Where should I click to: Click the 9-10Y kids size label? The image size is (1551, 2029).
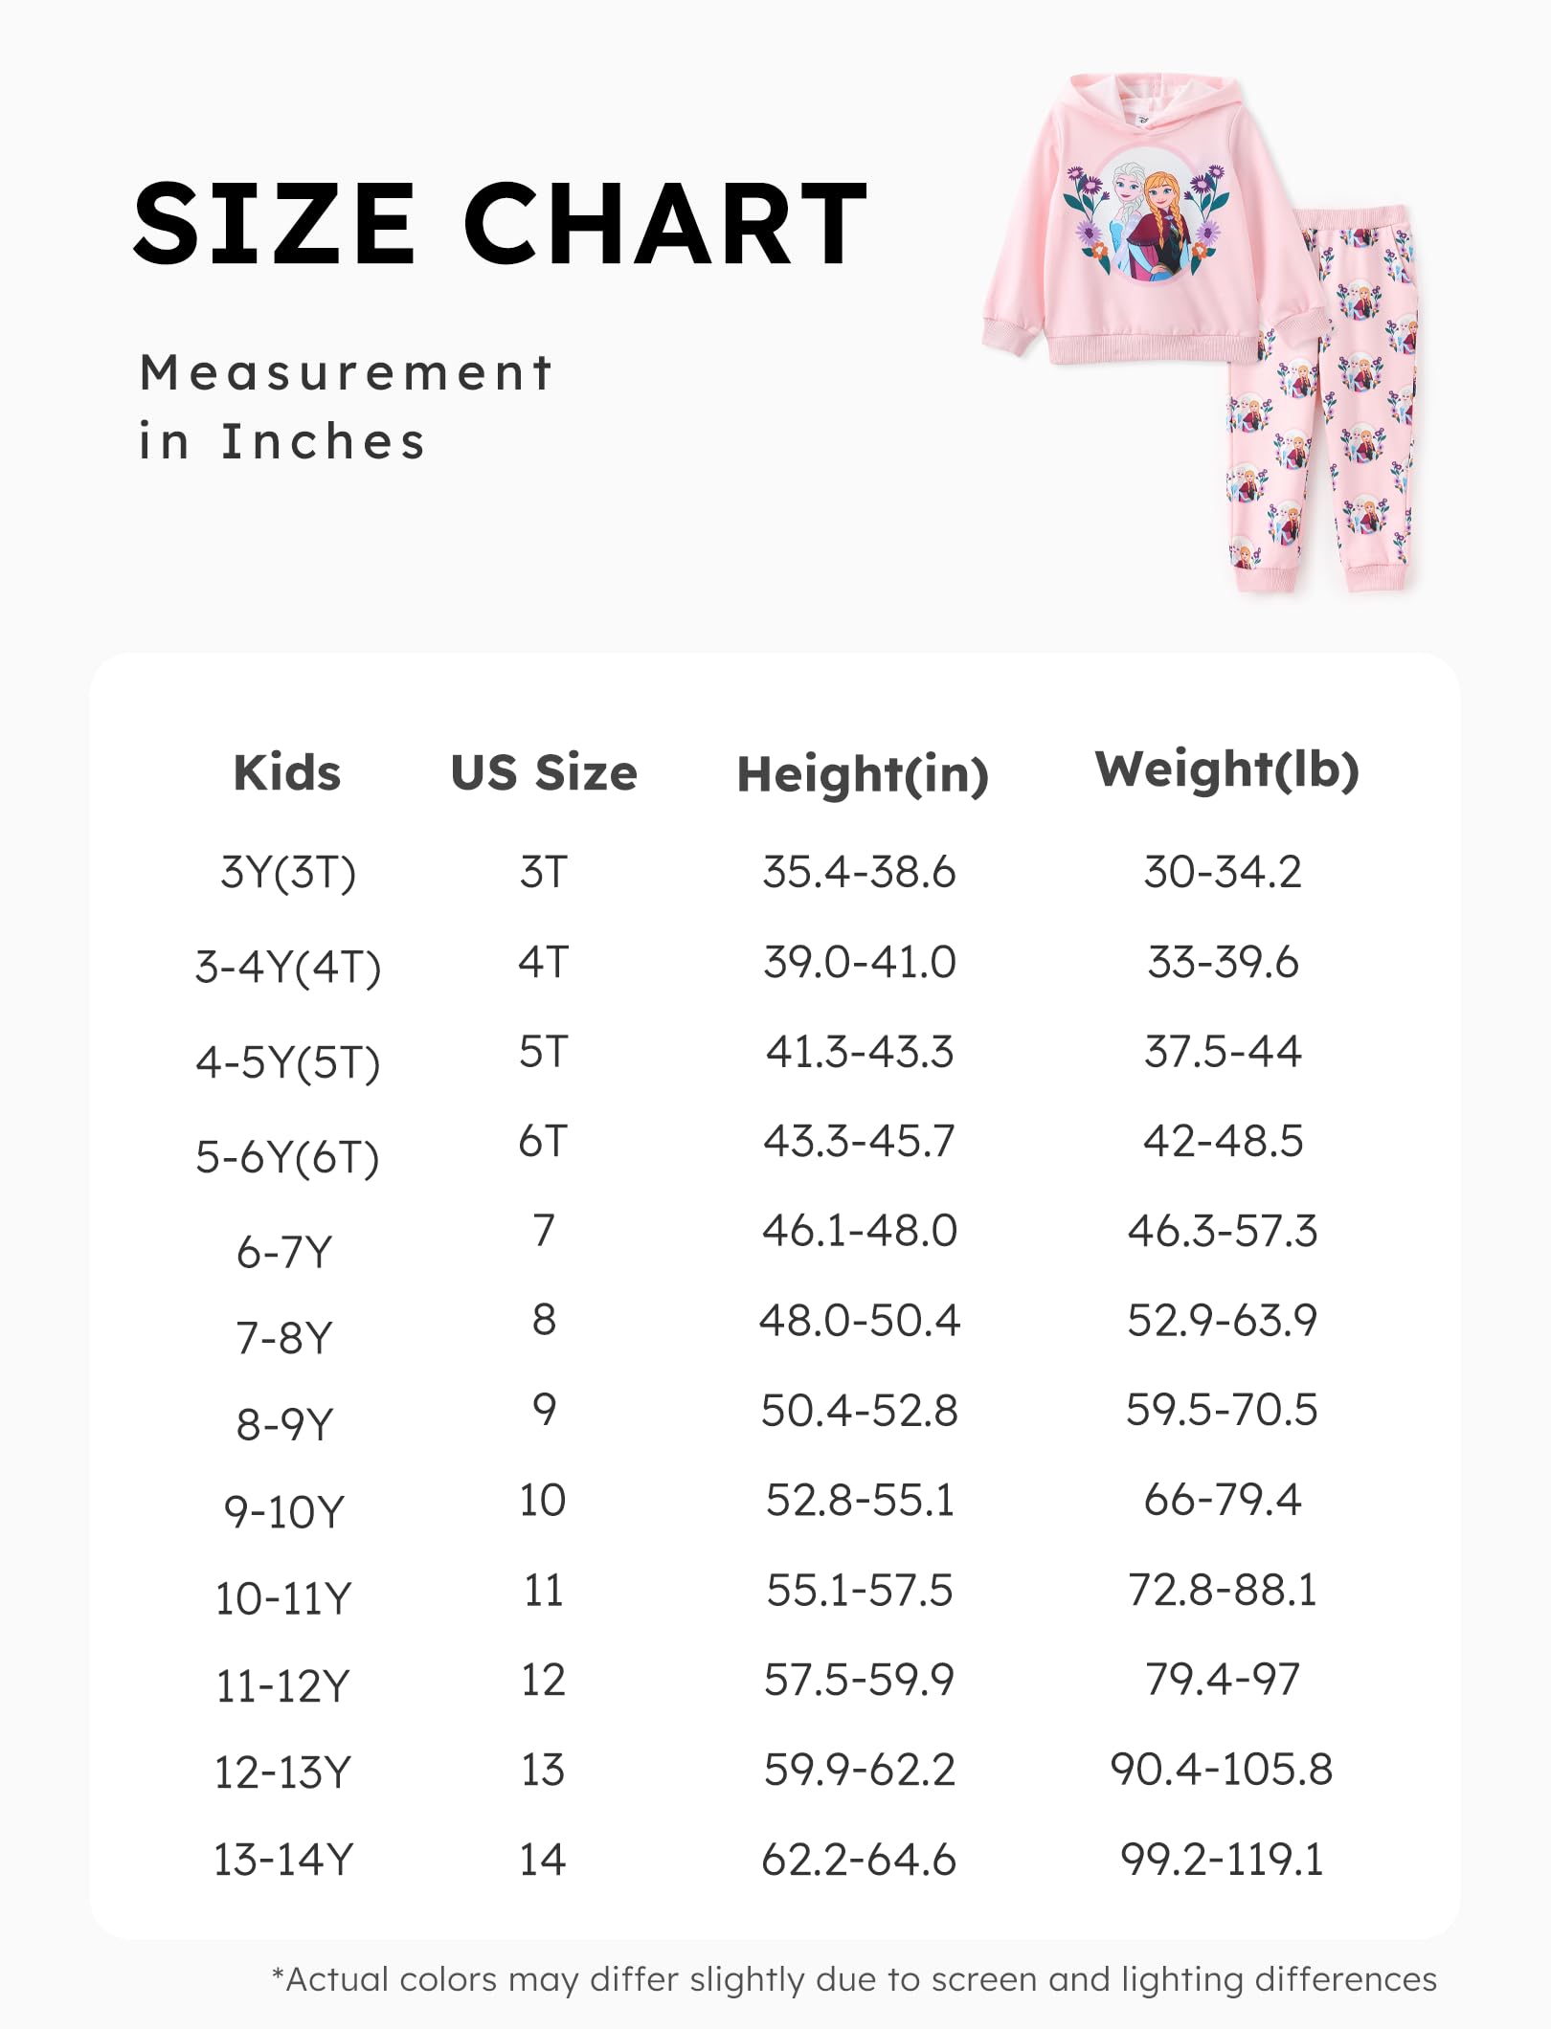point(283,1512)
